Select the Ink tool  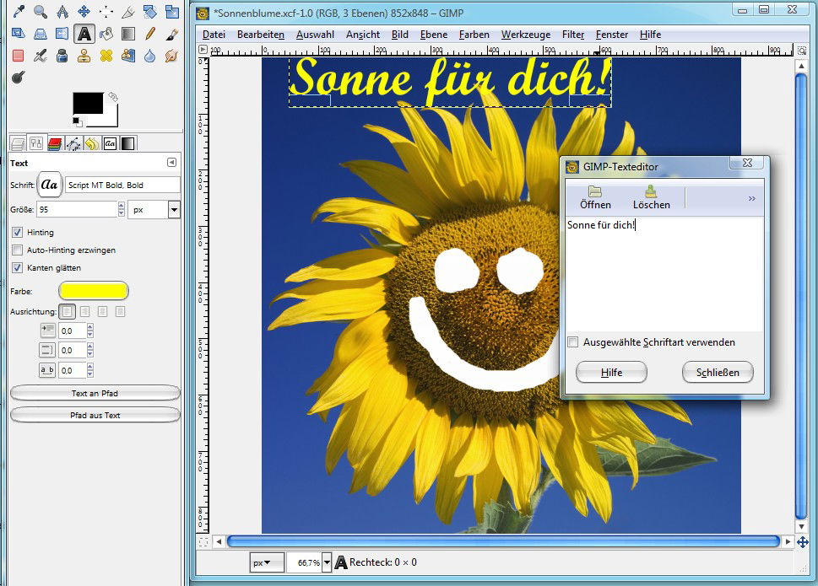62,56
